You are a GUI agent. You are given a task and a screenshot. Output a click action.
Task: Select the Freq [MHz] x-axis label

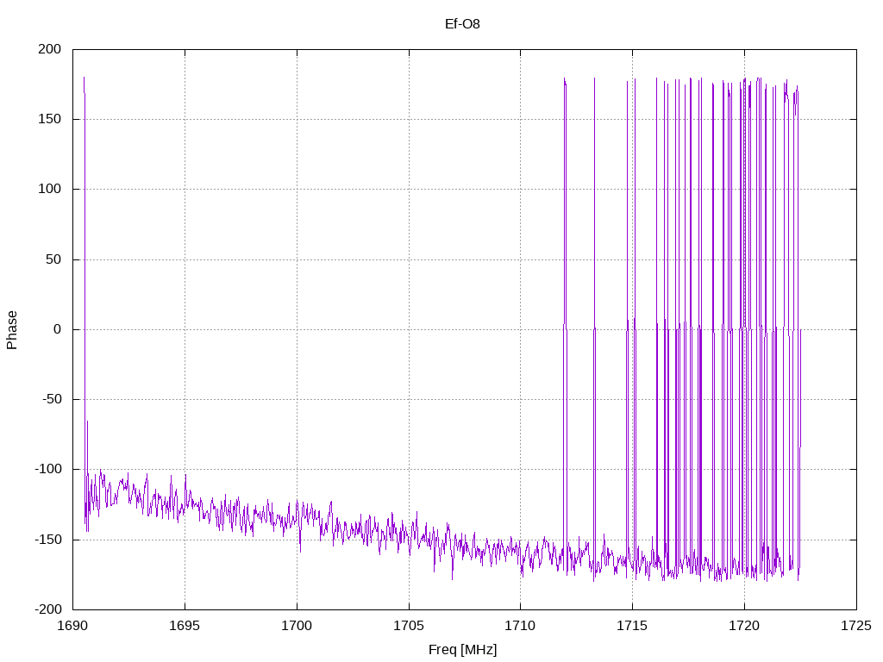click(x=462, y=650)
